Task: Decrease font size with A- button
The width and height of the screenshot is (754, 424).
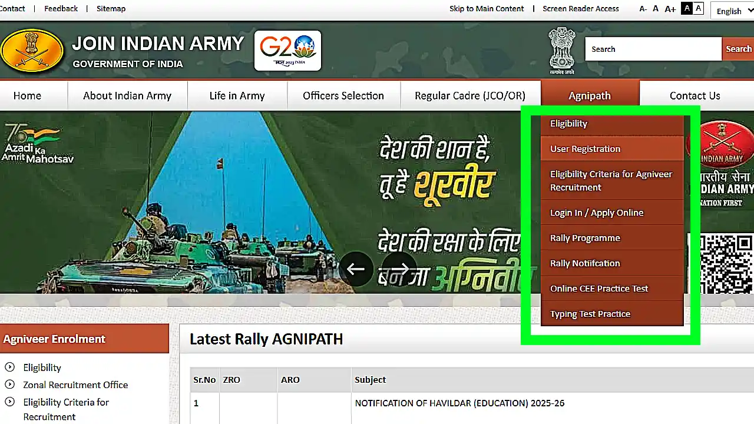Action: [643, 9]
